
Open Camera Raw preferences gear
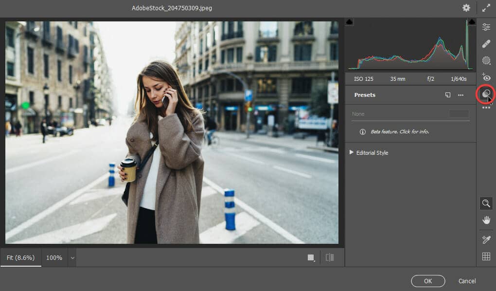tap(466, 8)
